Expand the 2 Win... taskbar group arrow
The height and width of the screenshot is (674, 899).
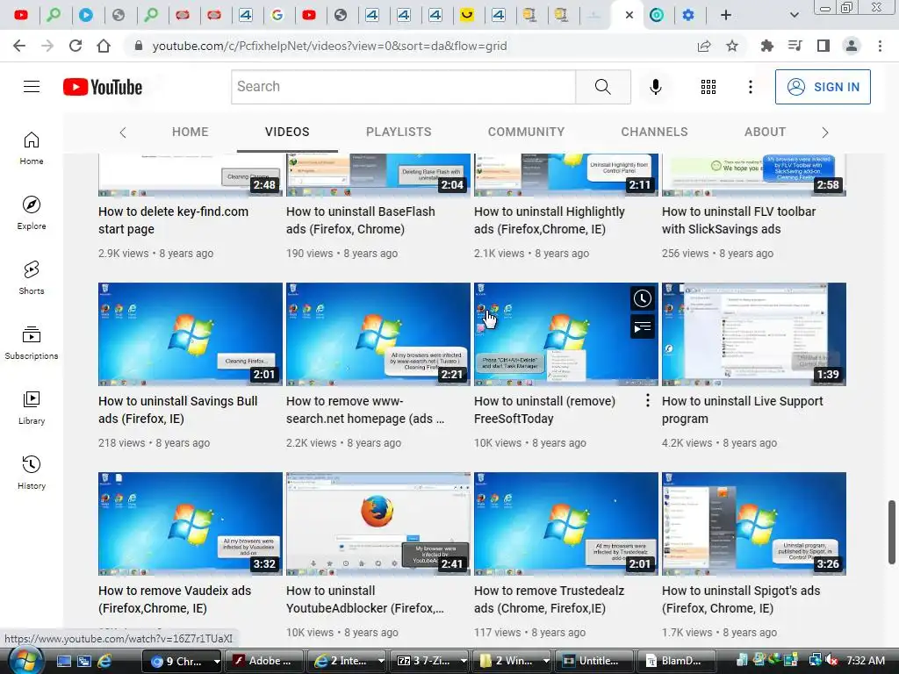tap(546, 661)
